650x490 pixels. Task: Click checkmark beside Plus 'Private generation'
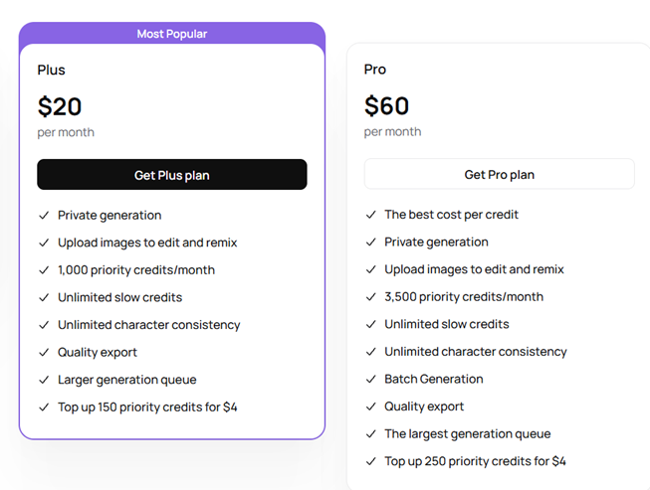(x=43, y=215)
